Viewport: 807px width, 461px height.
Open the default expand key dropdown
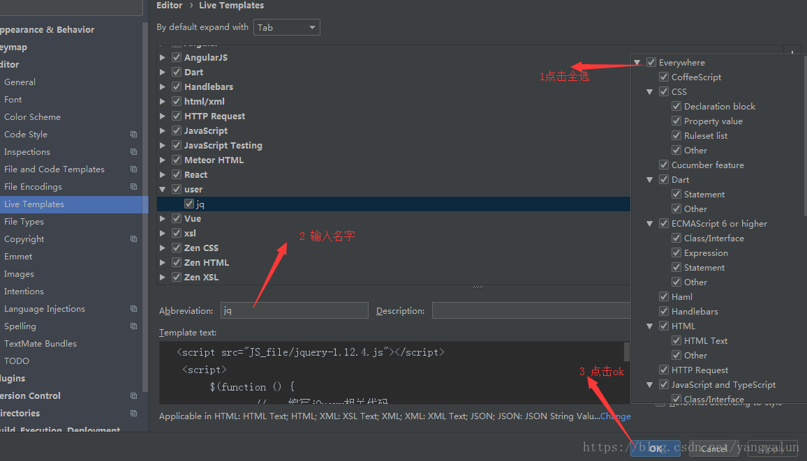(287, 27)
